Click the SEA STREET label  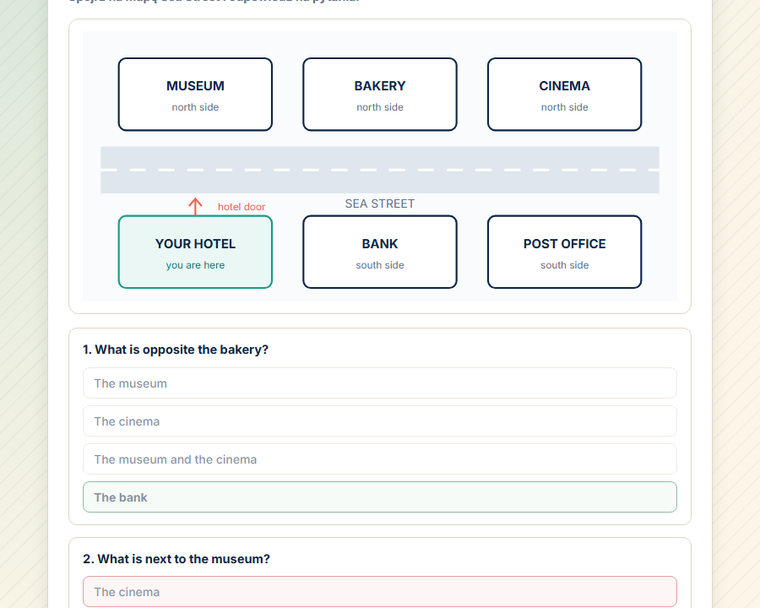pyautogui.click(x=380, y=204)
